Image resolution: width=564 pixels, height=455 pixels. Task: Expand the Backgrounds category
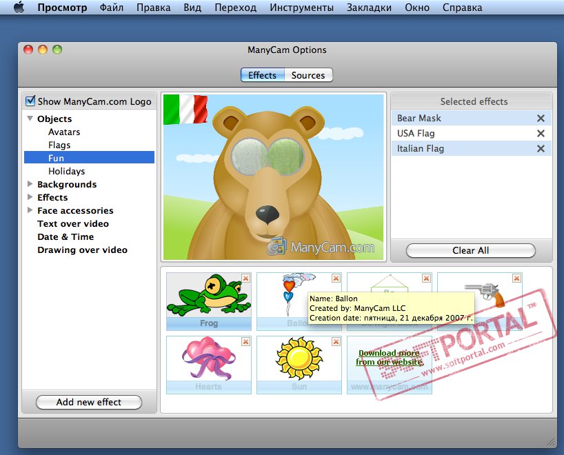tap(30, 184)
